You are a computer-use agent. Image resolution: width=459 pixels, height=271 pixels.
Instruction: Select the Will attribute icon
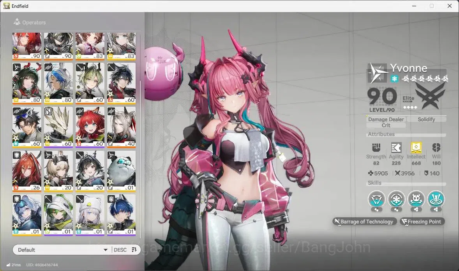[x=436, y=148]
